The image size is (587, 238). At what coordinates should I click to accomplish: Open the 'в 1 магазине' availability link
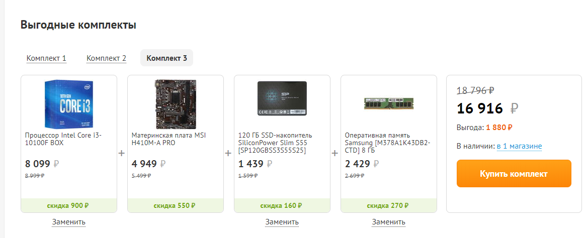click(x=519, y=146)
